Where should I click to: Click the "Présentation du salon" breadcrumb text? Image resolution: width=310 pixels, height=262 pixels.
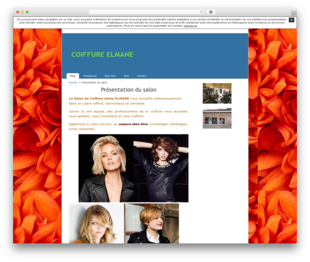(94, 82)
